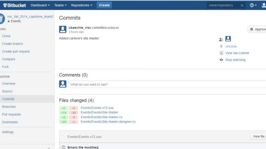Open Branches in the sidebar navigation
This screenshot has width=266, height=149.
point(9,107)
